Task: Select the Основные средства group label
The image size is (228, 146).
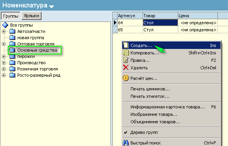Action: [x=37, y=50]
